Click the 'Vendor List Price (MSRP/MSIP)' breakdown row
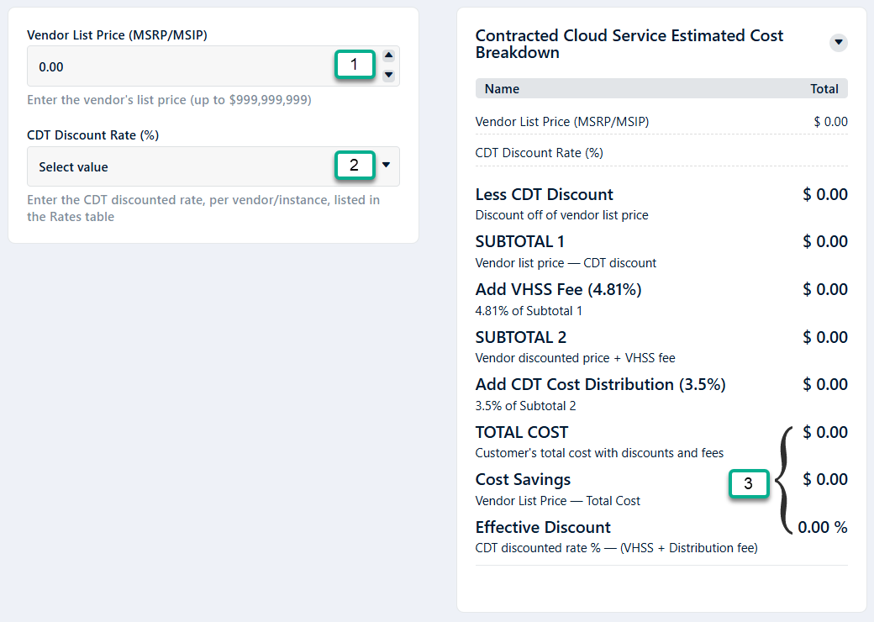The image size is (874, 622). [x=661, y=122]
